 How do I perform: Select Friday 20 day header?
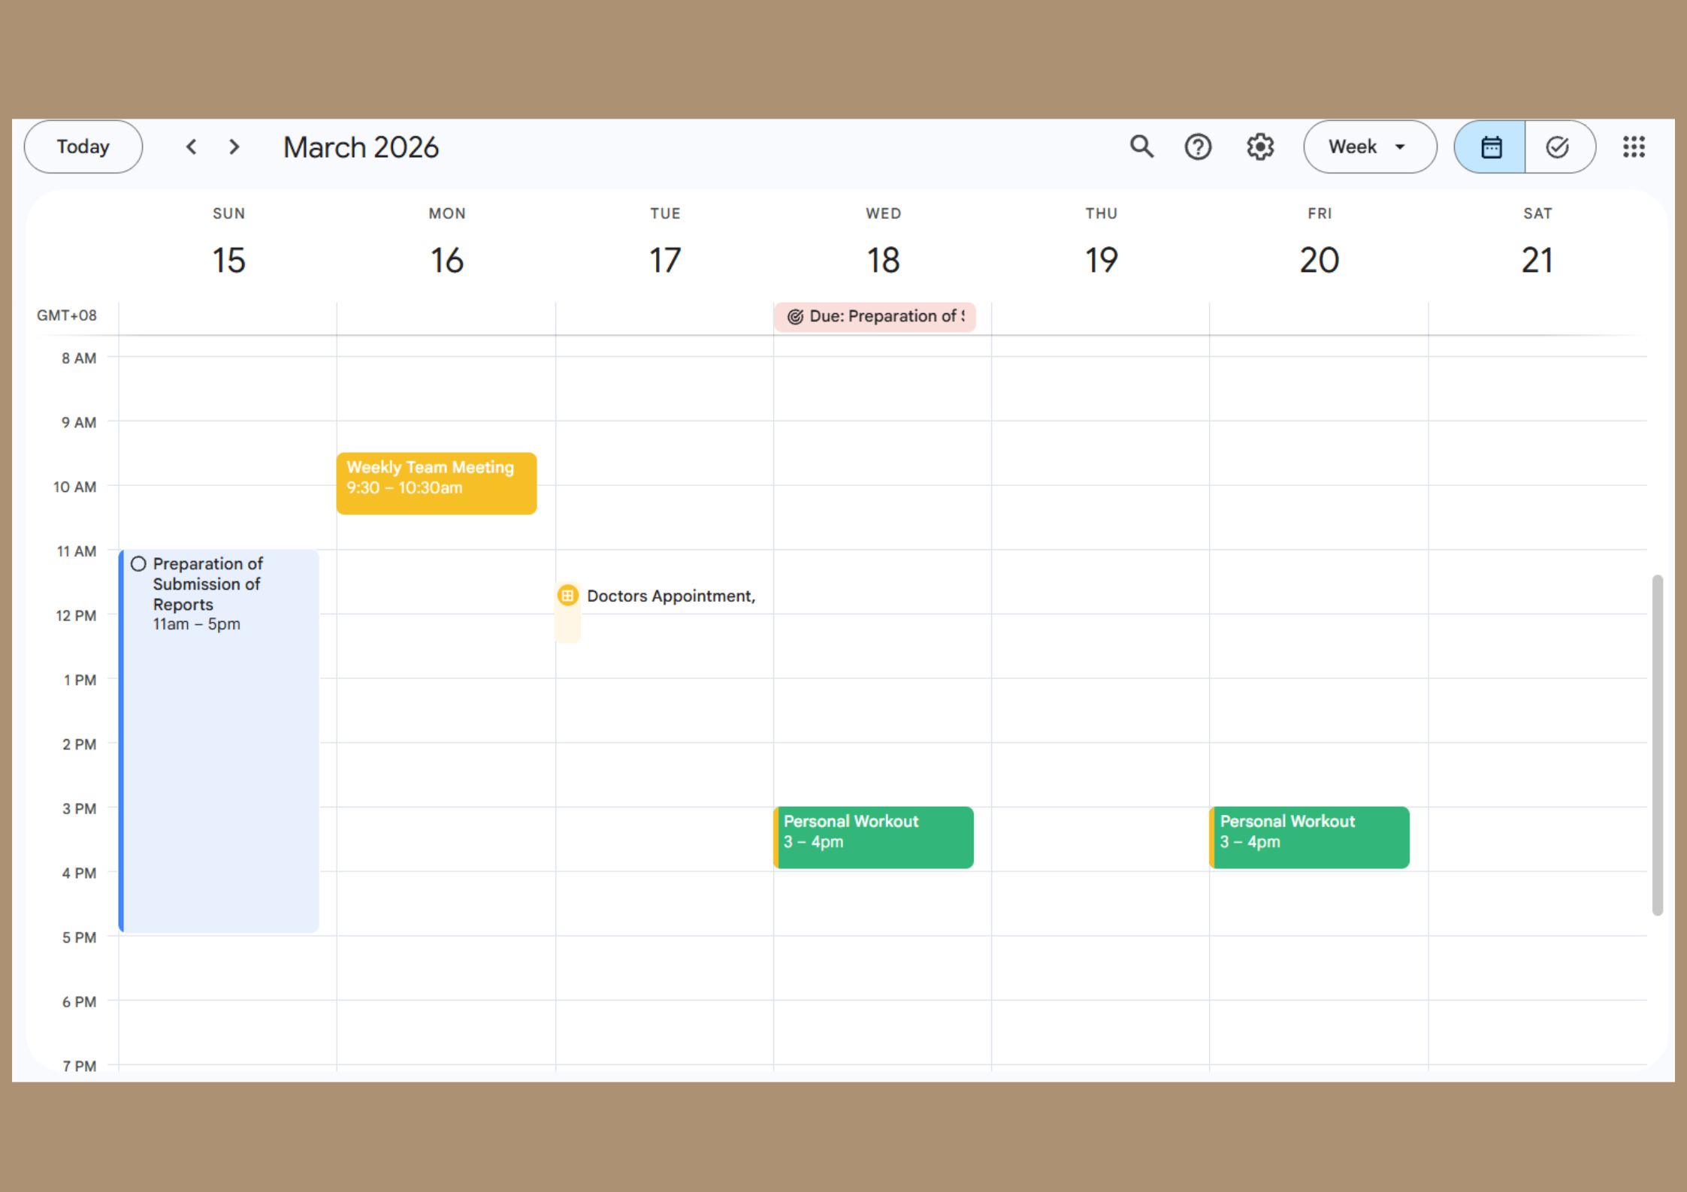[1319, 260]
